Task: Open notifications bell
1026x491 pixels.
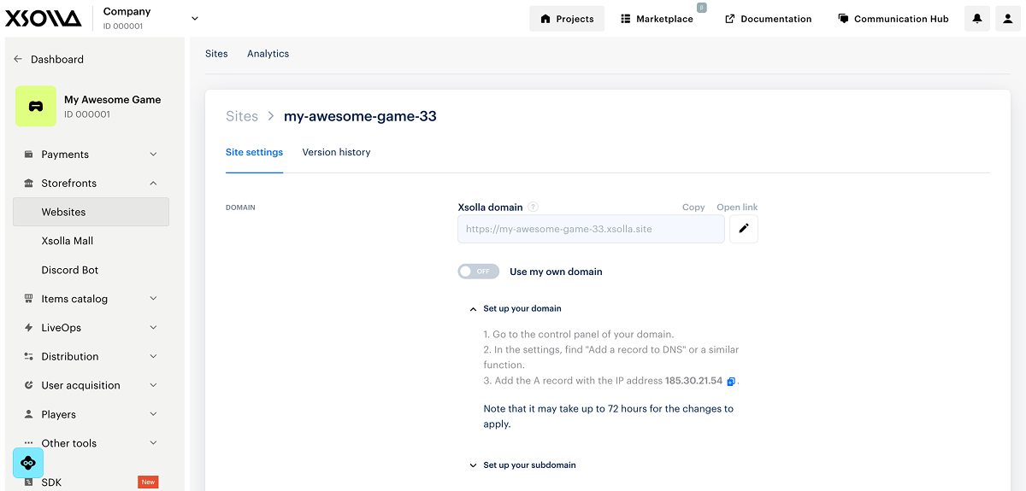Action: coord(977,19)
